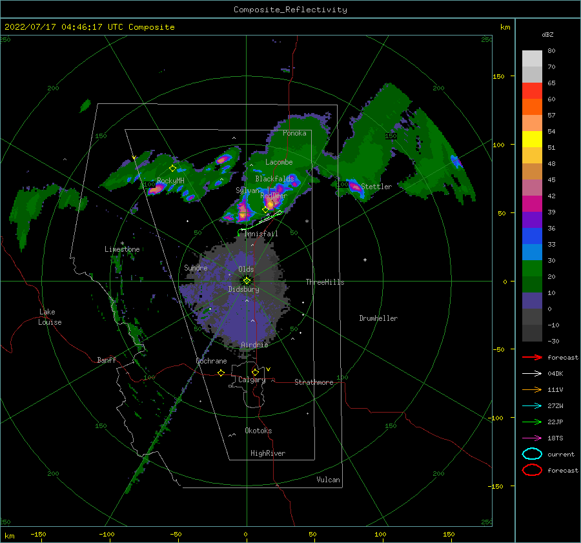Select the white 04DK arrow legend entry
The width and height of the screenshot is (581, 543).
[532, 373]
